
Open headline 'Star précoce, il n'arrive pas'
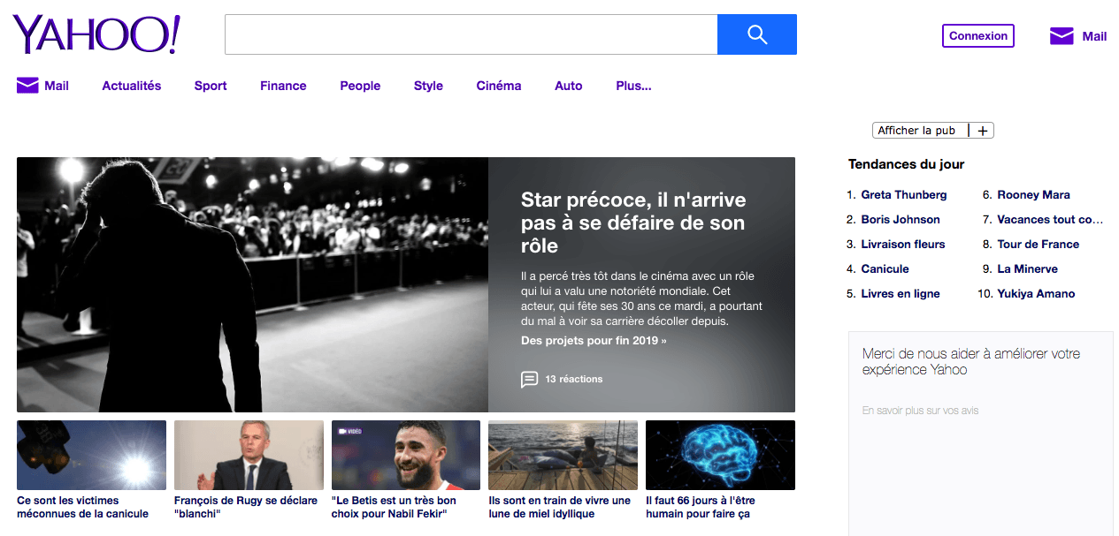point(633,223)
